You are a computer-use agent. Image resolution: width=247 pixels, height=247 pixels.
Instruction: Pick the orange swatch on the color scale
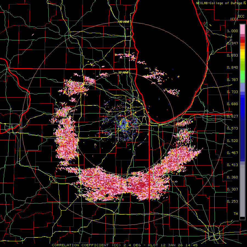242,47
